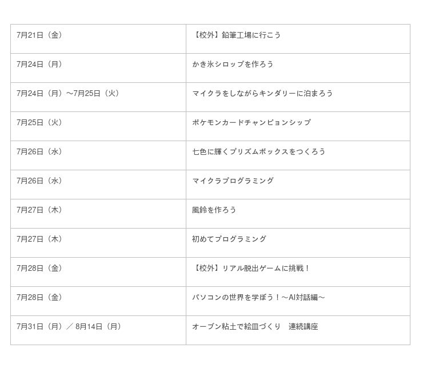Screen dimensions: 423x368
Task: Click the 風鈴を作ろう event text
Action: (214, 210)
